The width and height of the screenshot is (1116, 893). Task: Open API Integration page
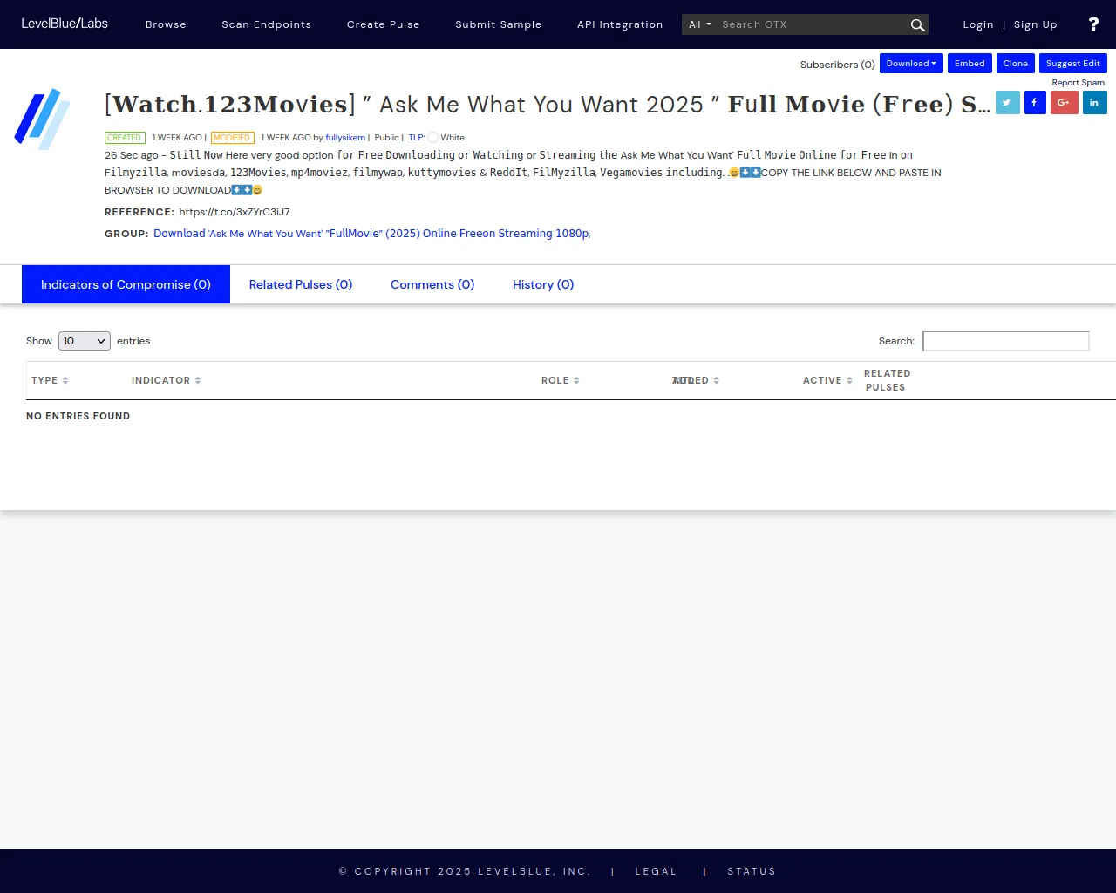click(620, 24)
